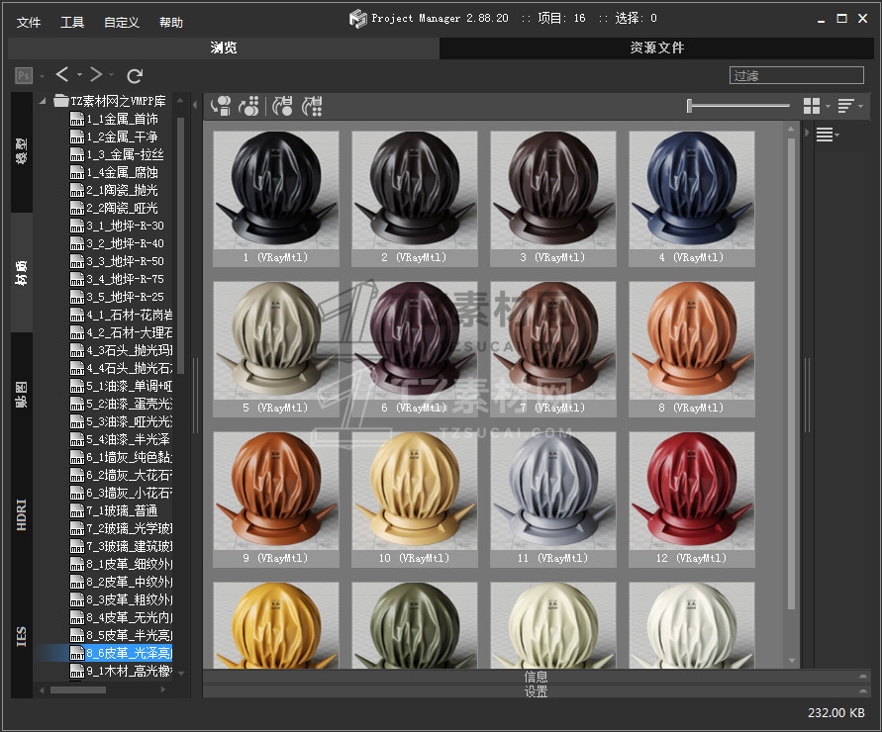Go back with the left arrow
Image resolution: width=882 pixels, height=732 pixels.
point(62,75)
